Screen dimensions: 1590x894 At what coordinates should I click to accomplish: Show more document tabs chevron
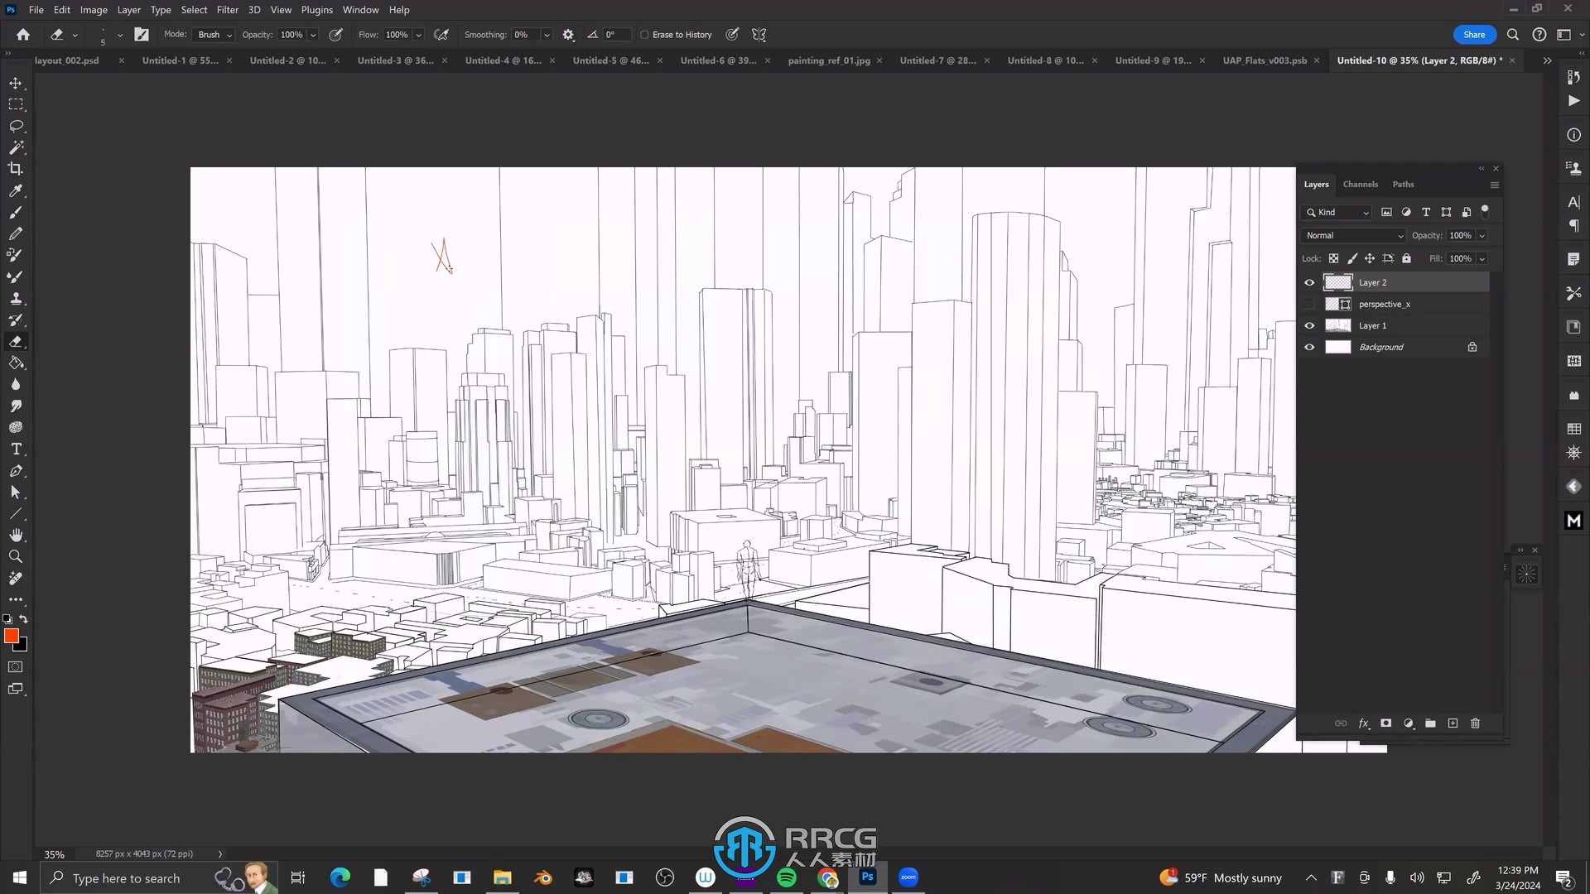pyautogui.click(x=1547, y=60)
